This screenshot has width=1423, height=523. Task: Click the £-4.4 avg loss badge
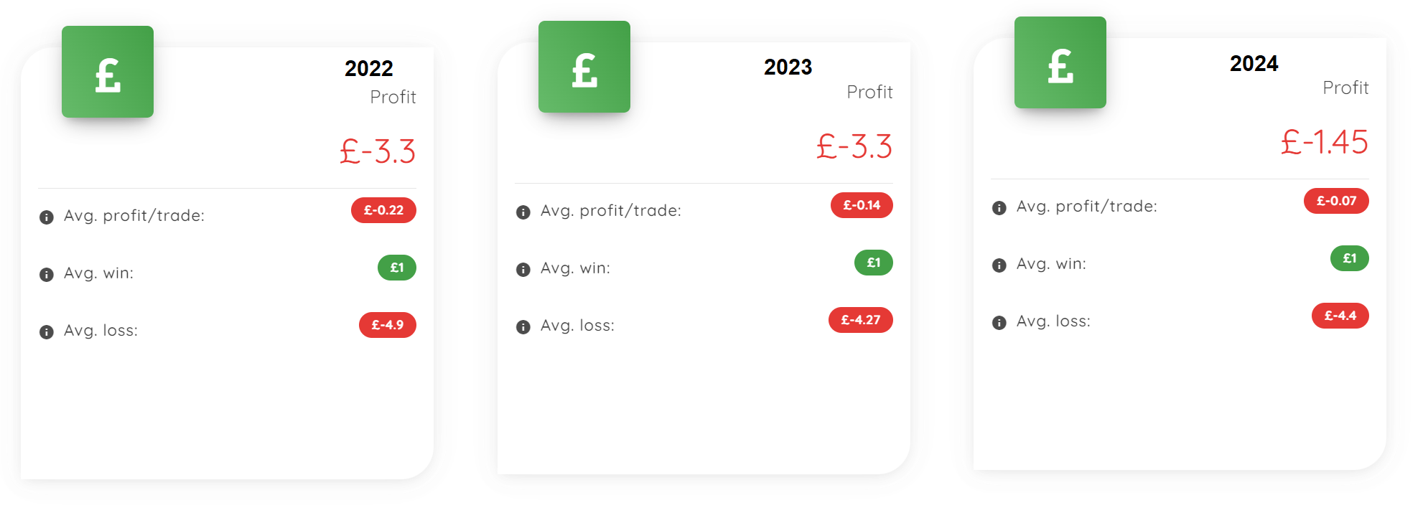pyautogui.click(x=1340, y=316)
